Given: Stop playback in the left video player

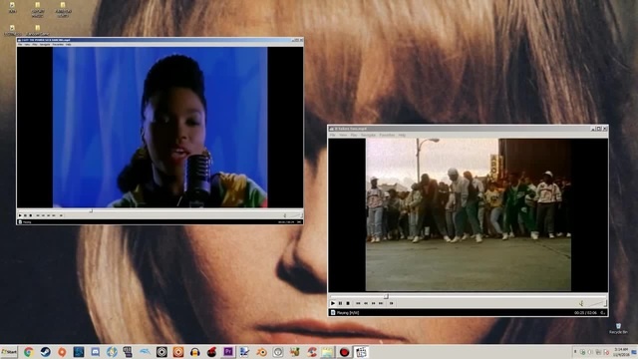Looking at the screenshot, I should click(31, 215).
